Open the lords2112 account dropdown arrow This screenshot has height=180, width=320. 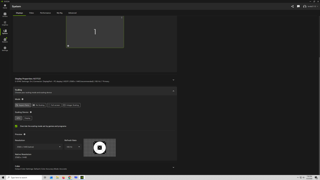(x=317, y=6)
